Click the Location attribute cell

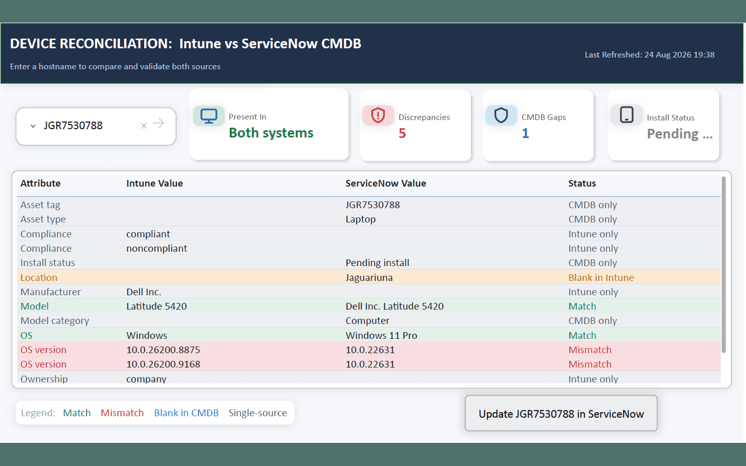point(39,278)
